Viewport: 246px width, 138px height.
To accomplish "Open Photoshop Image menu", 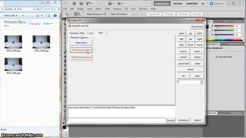I will click(x=80, y=9).
